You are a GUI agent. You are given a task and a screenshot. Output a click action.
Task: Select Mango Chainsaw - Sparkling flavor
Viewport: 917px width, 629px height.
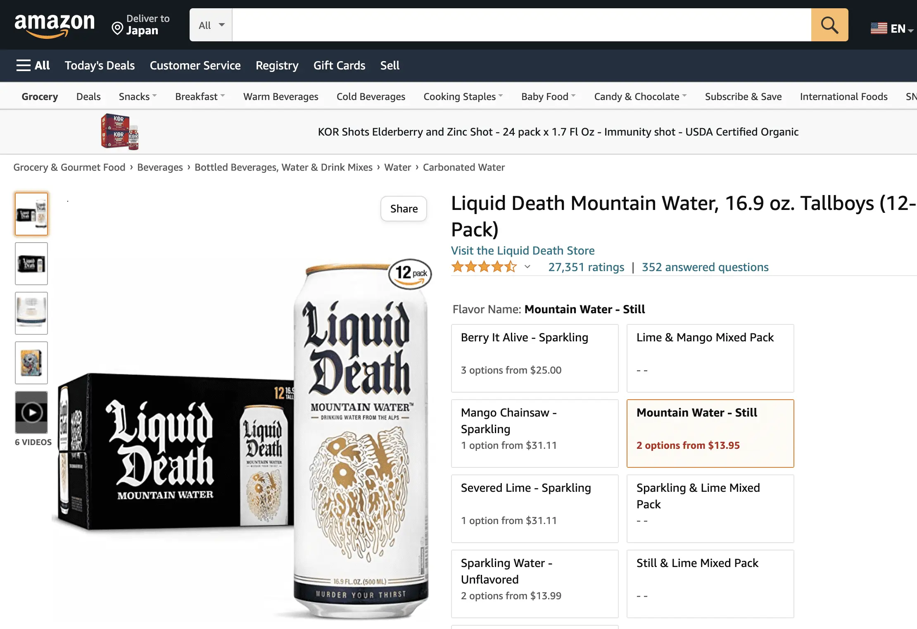tap(535, 434)
